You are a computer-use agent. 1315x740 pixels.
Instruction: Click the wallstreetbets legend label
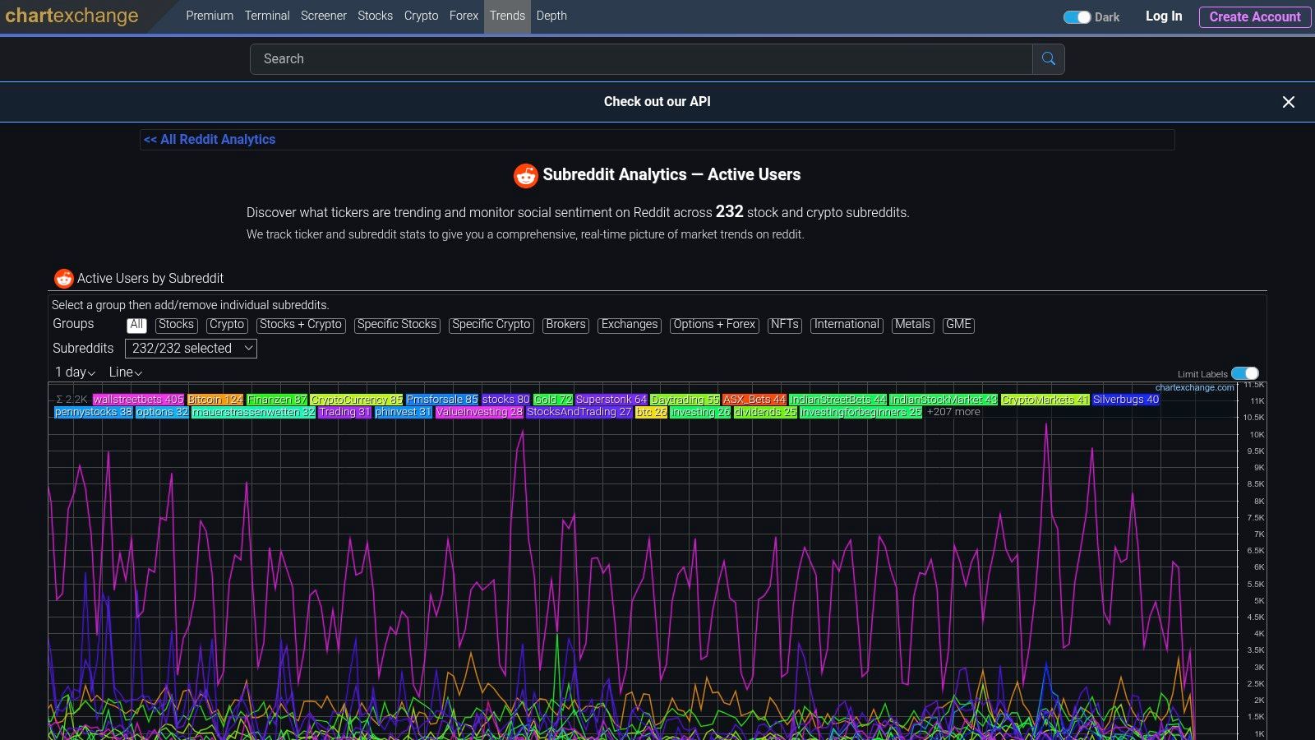(x=138, y=400)
